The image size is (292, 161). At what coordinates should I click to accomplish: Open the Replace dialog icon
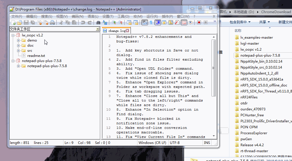point(105,22)
